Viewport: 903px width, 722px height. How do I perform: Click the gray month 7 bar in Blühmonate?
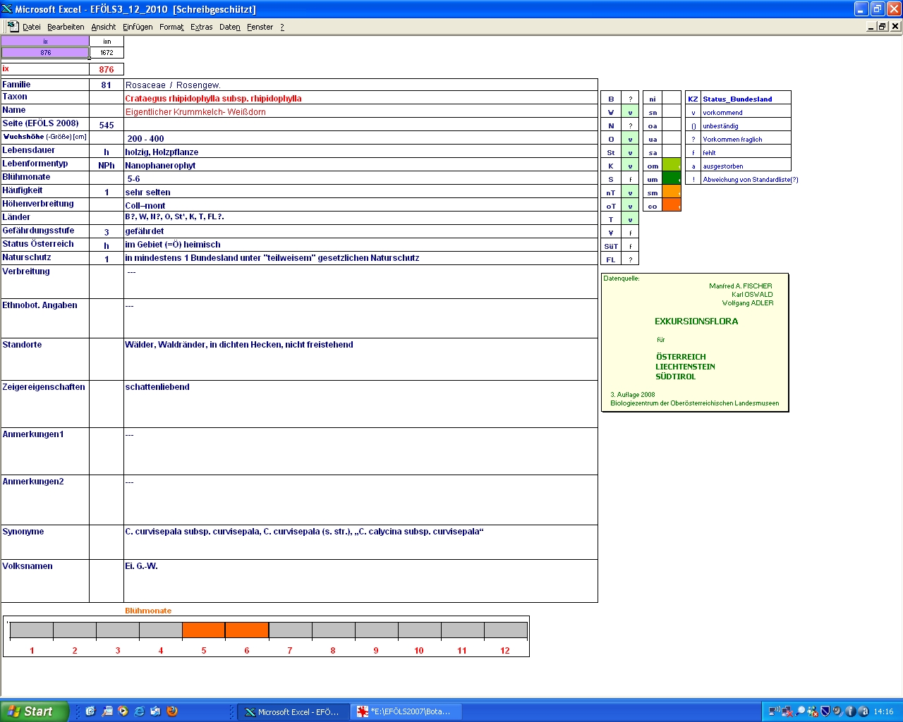tap(290, 630)
